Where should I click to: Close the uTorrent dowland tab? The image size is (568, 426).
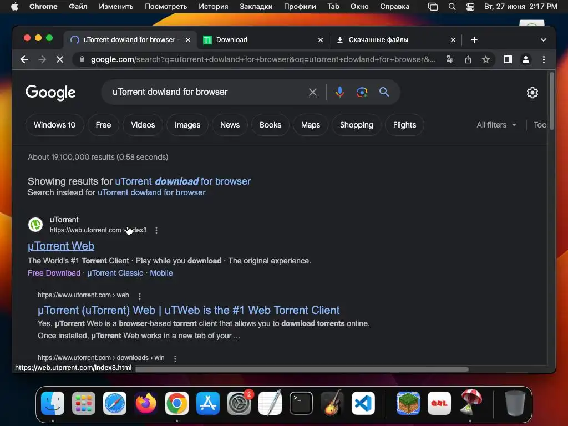187,40
